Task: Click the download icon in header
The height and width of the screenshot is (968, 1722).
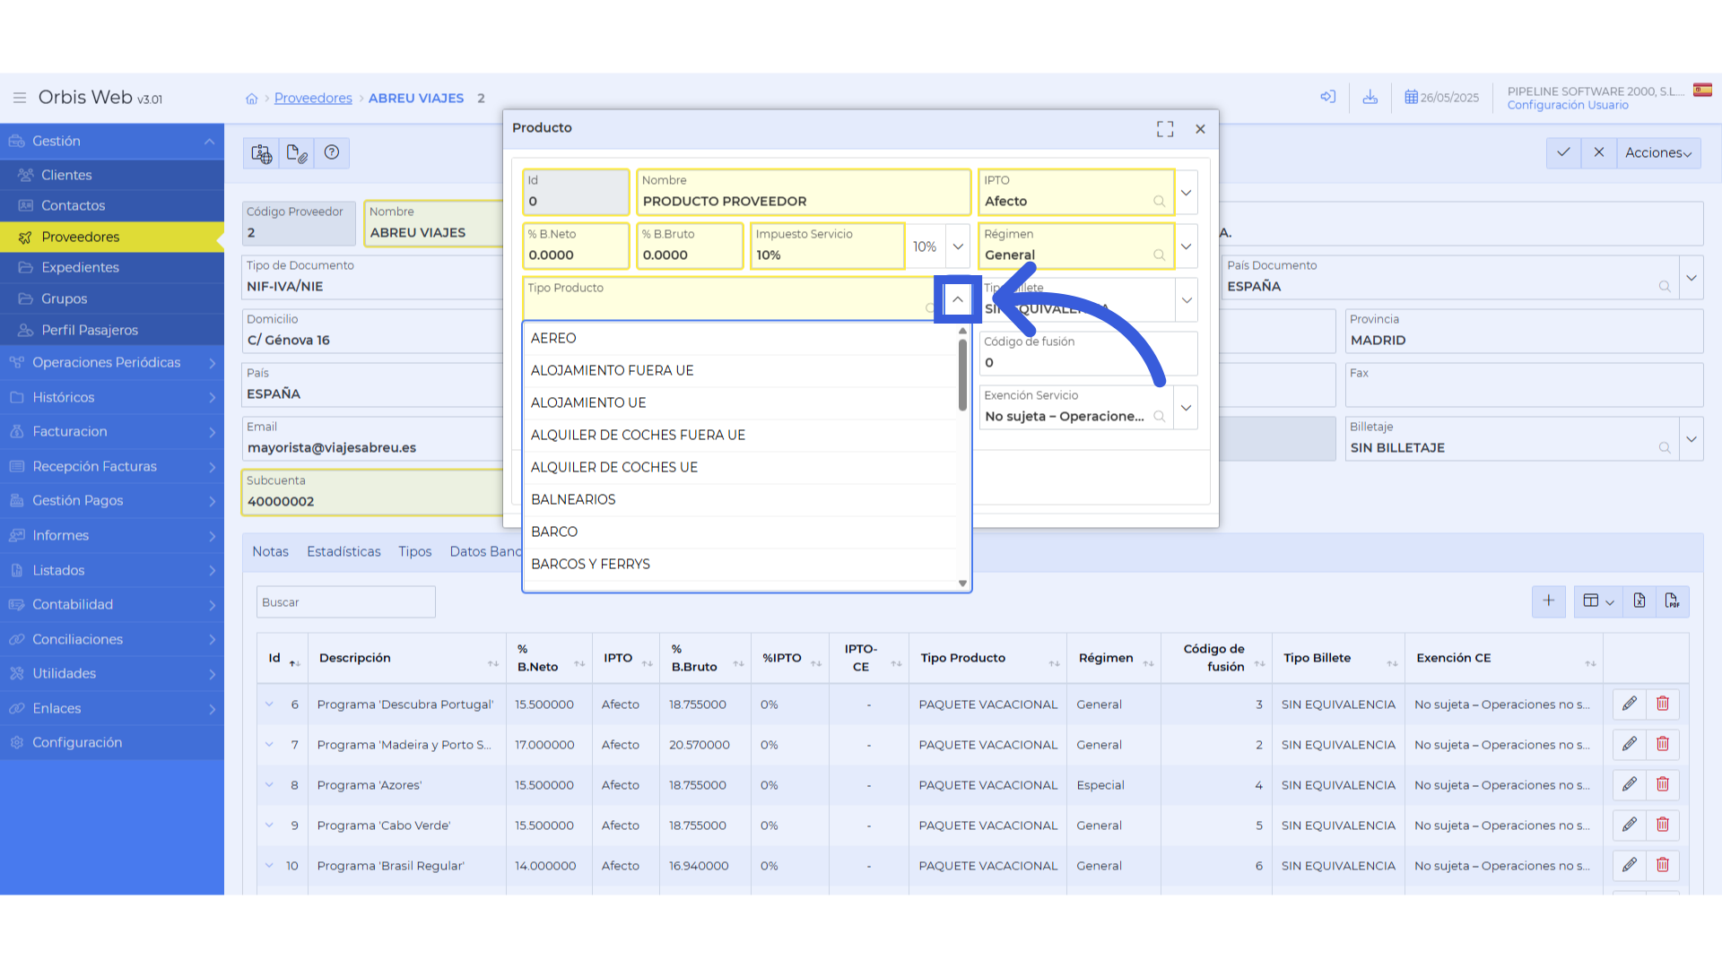Action: point(1370,97)
